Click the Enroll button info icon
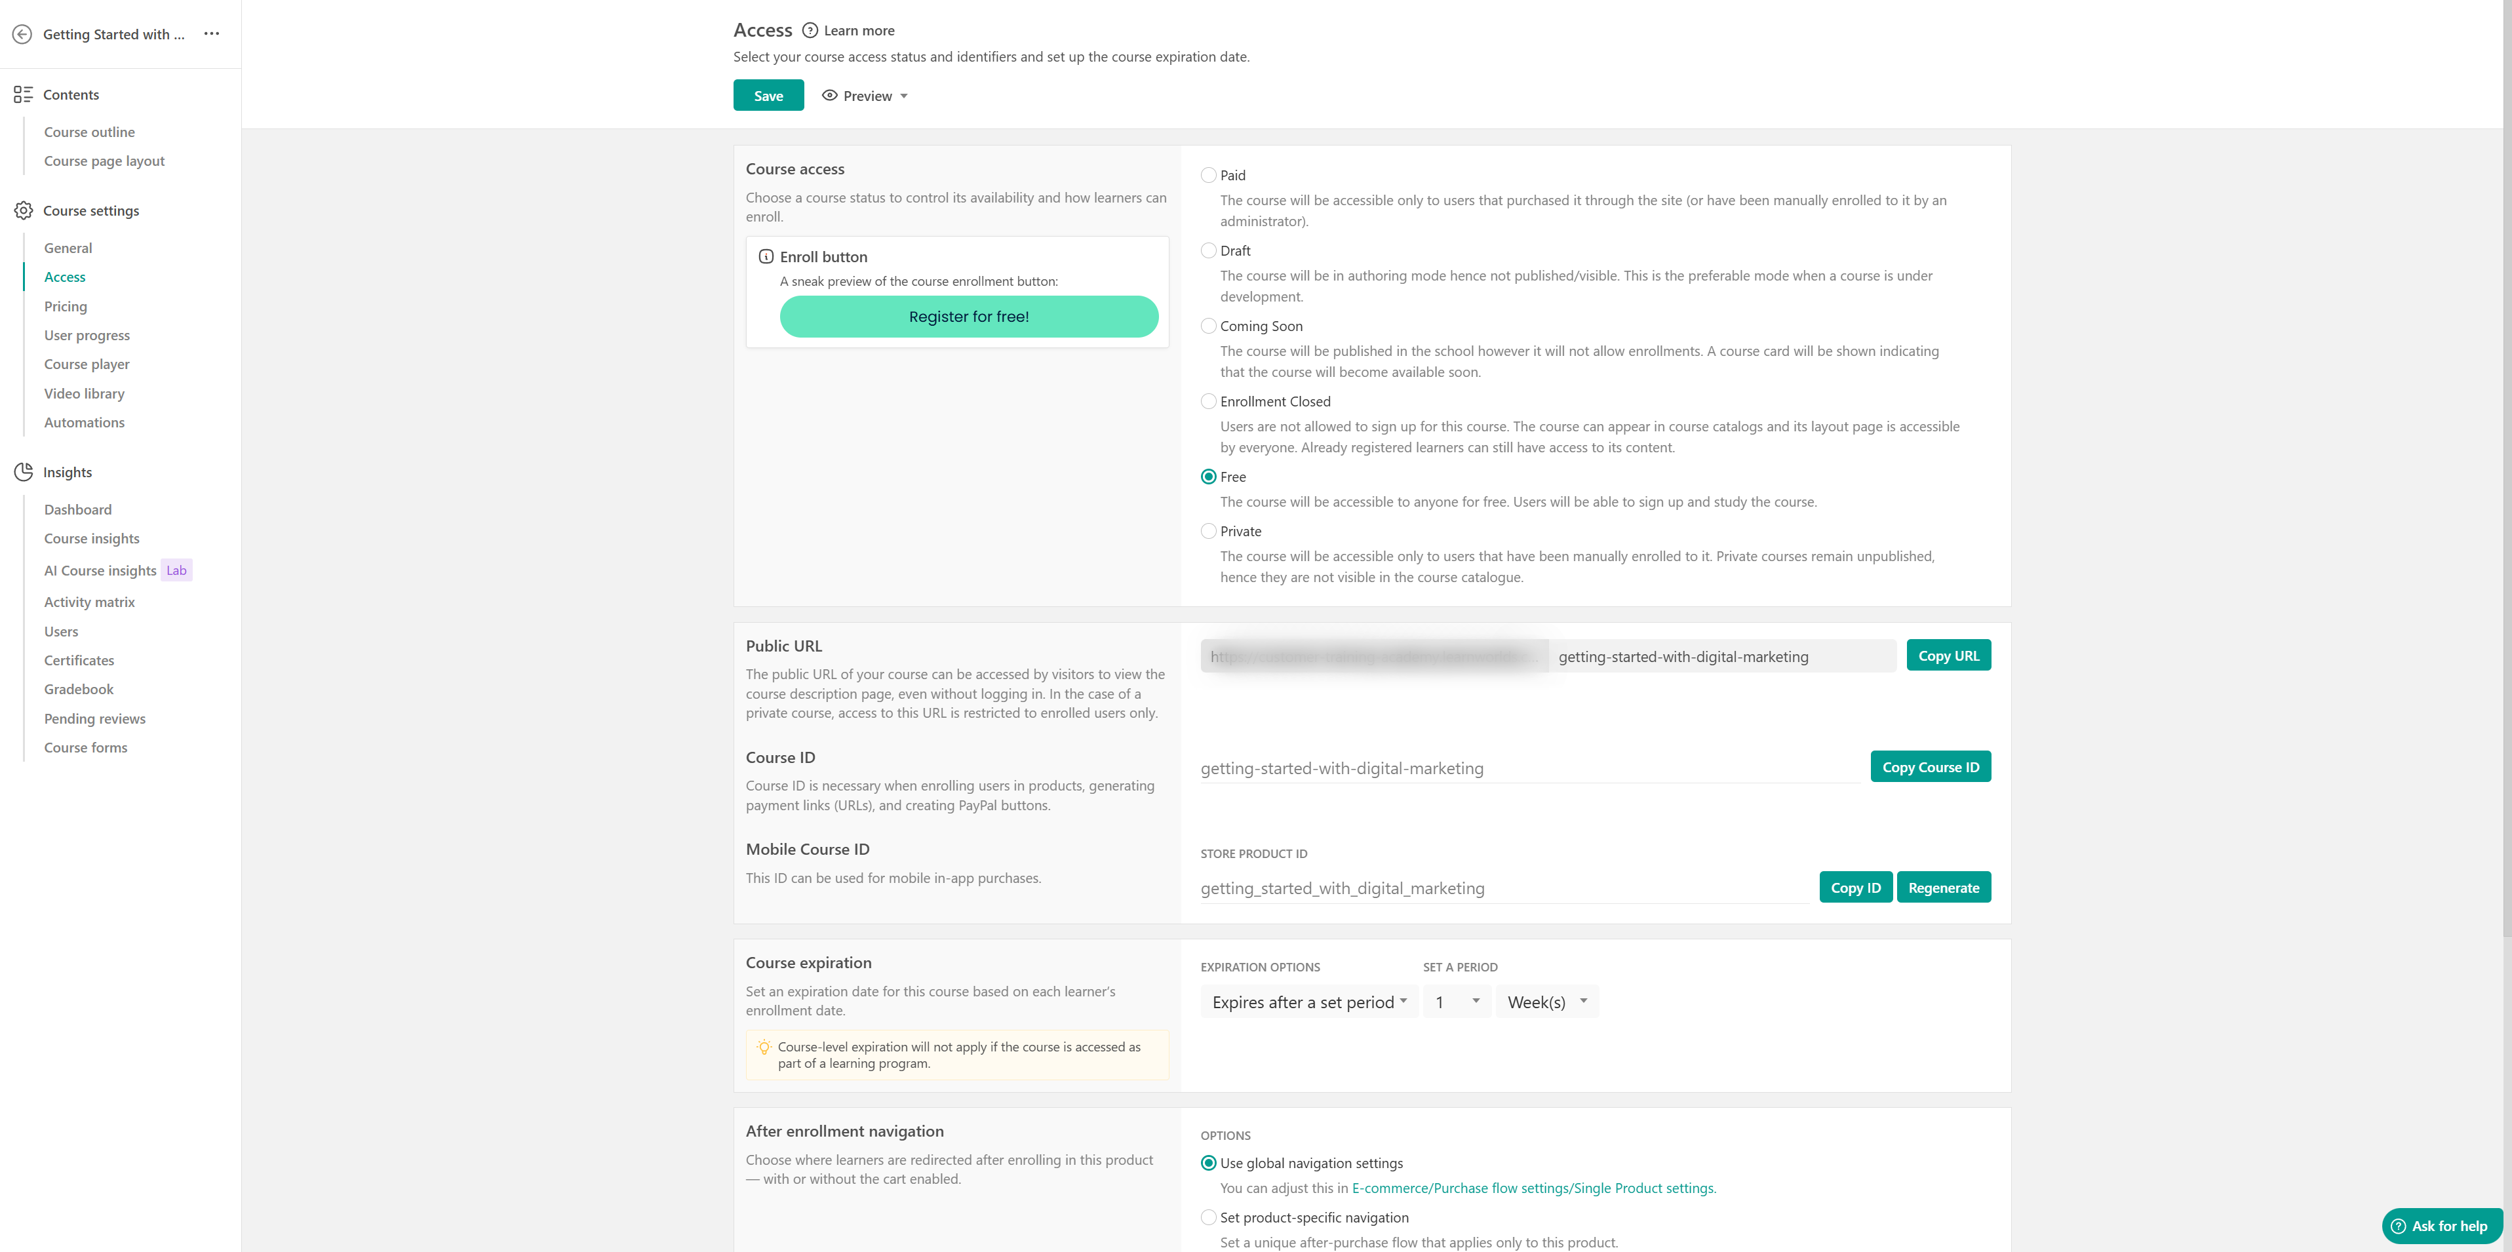 click(x=766, y=256)
